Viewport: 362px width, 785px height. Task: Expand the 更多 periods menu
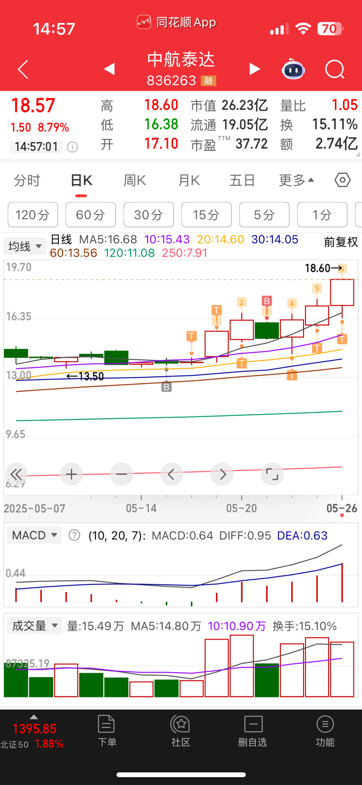pos(296,180)
